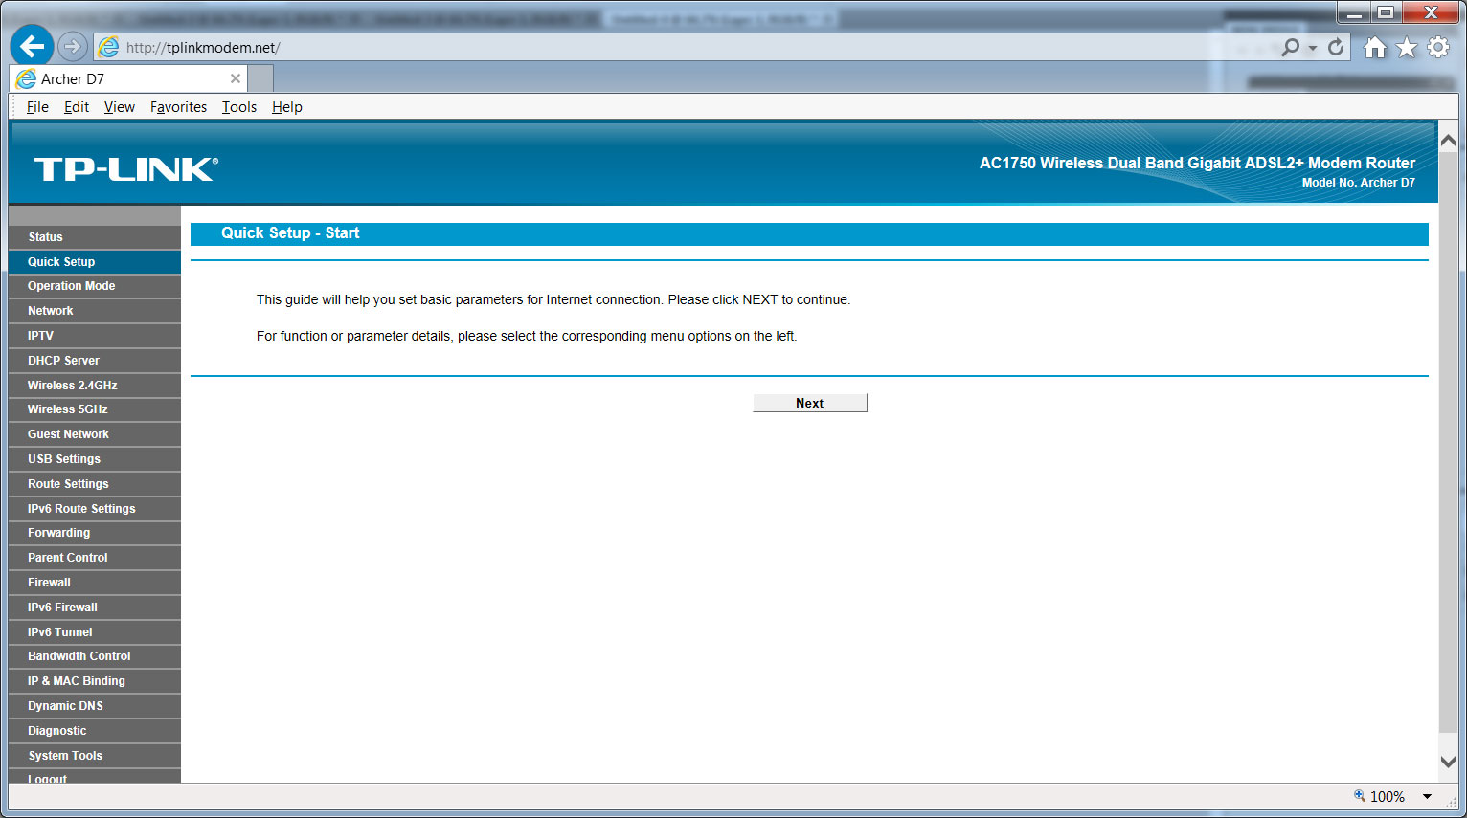Open System Tools in sidebar
The width and height of the screenshot is (1467, 818).
(x=95, y=756)
